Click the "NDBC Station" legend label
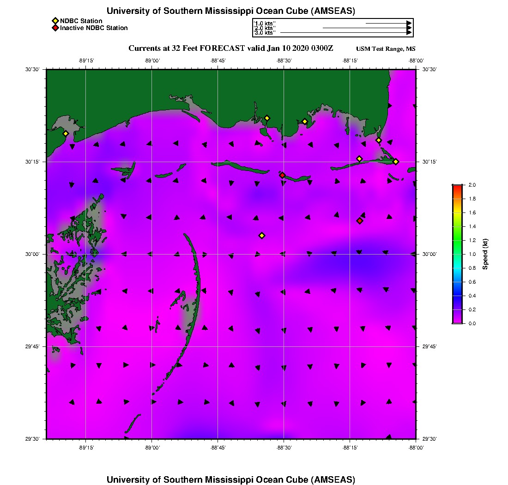Image resolution: width=508 pixels, height=485 pixels. tap(81, 21)
